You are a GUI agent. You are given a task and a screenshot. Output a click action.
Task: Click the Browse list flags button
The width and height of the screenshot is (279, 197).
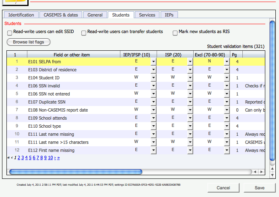coord(28,42)
